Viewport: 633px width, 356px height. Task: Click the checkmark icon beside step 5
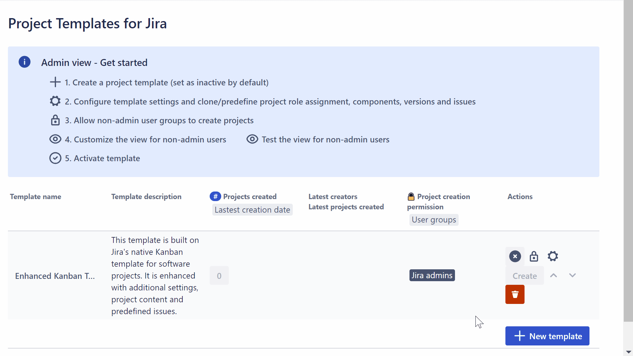pos(55,158)
